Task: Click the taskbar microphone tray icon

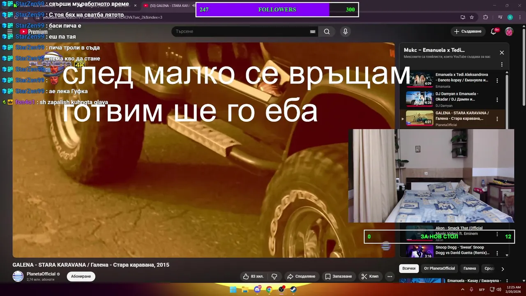Action: [x=472, y=289]
